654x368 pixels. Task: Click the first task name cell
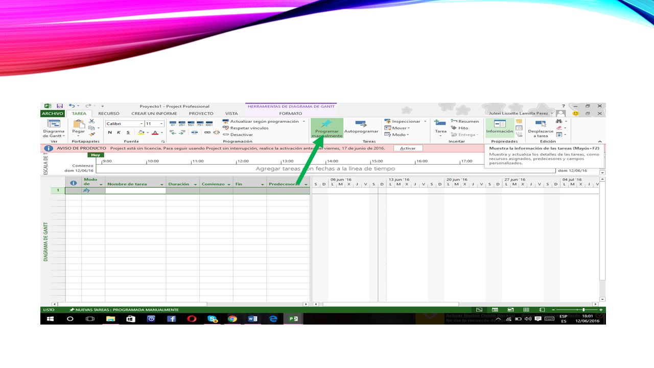tap(135, 191)
